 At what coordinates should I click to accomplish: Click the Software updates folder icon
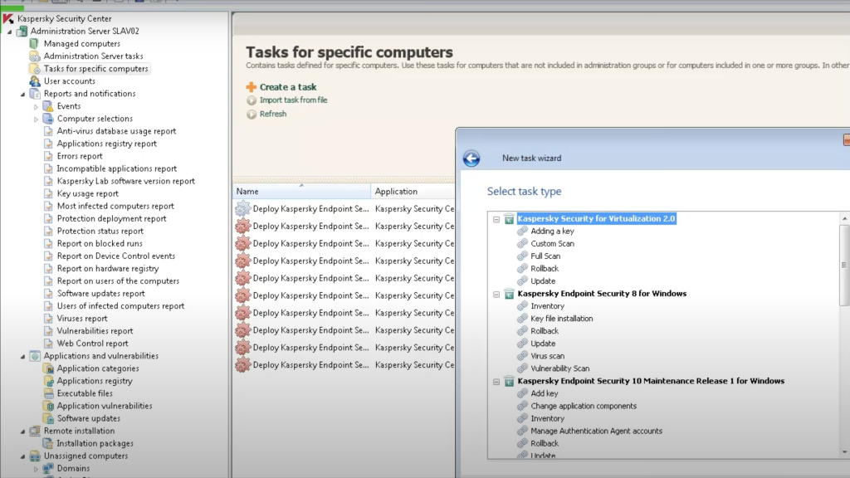click(x=48, y=418)
